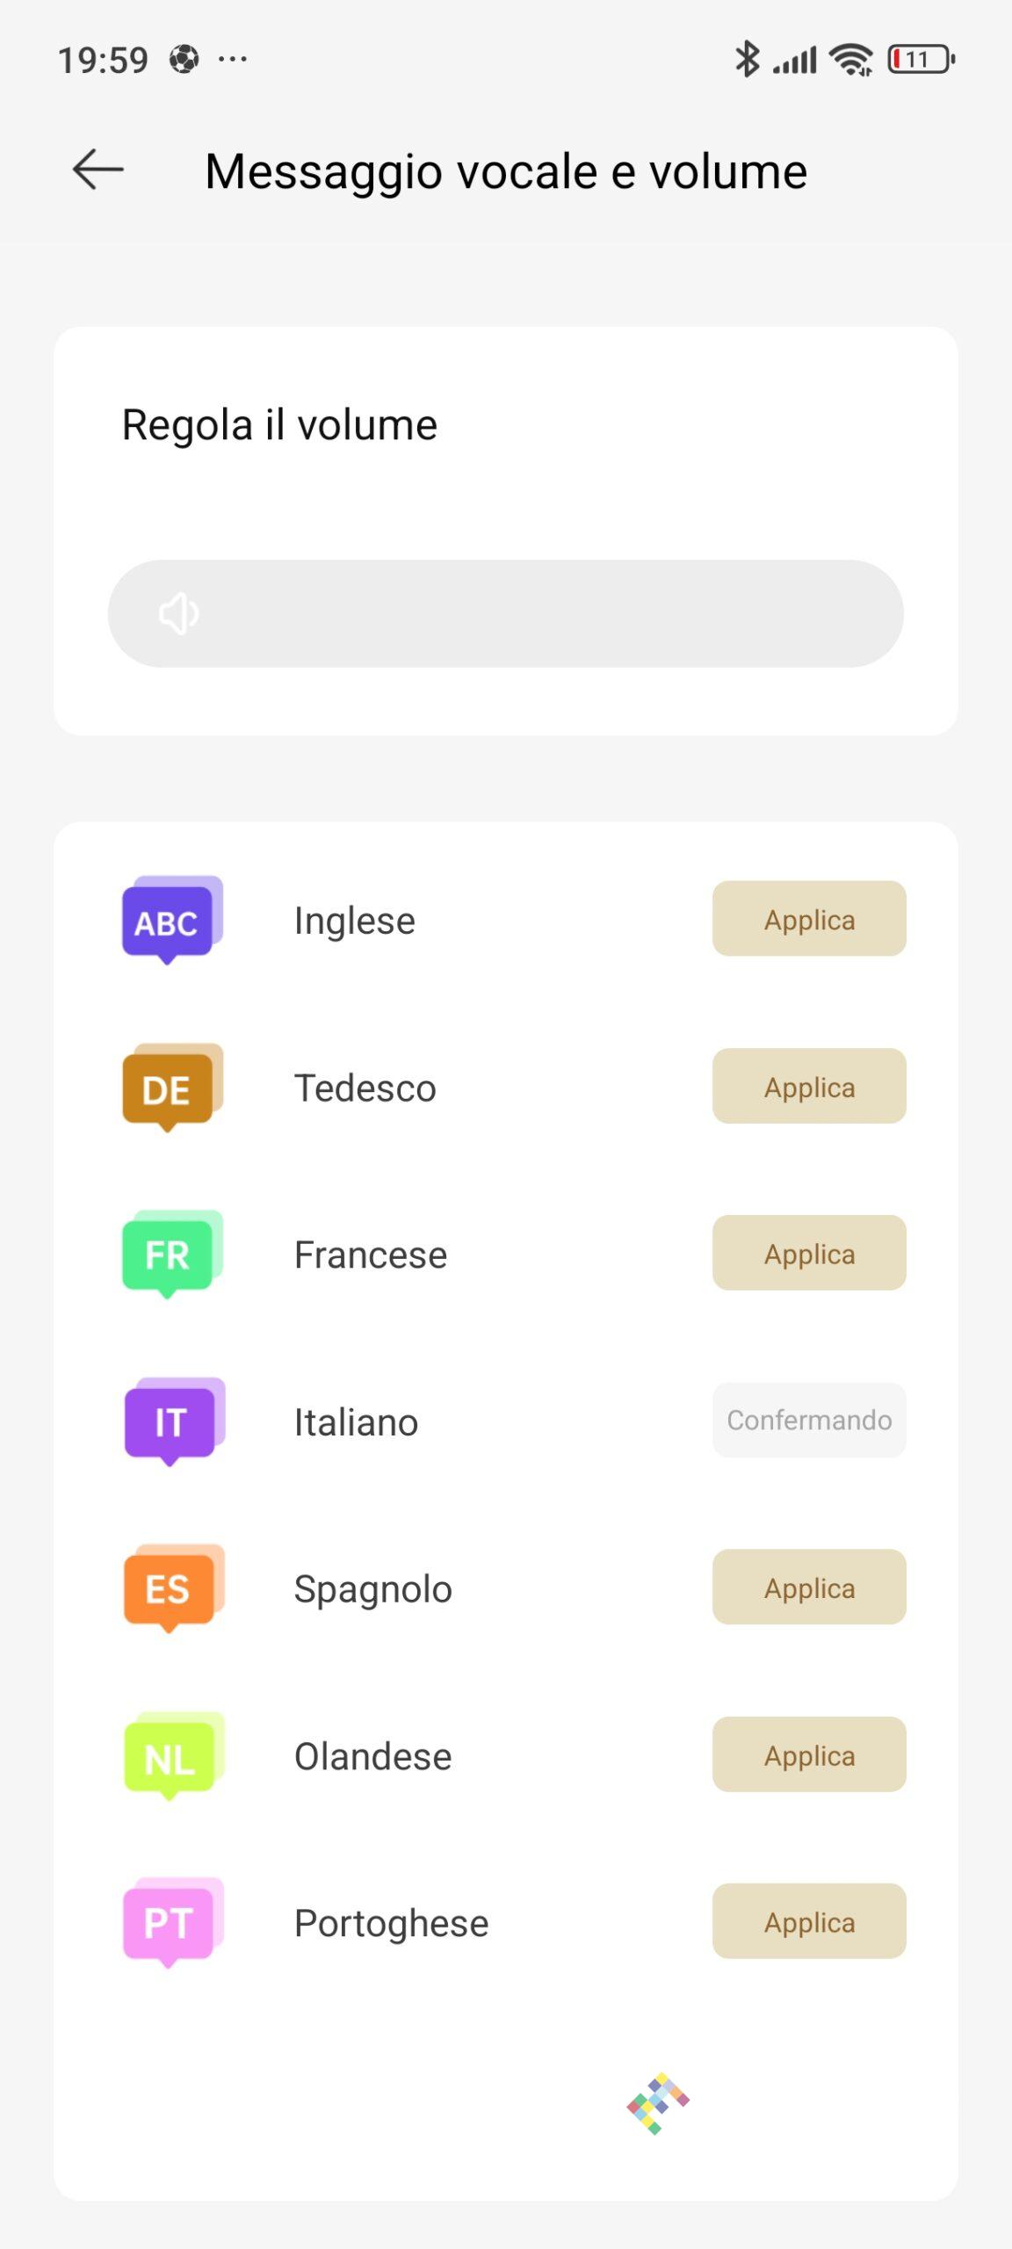
Task: Go back using the arrow icon
Action: [98, 170]
